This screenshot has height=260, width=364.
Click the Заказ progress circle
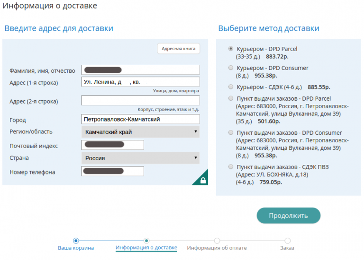[287, 241]
